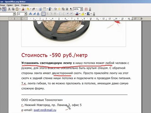This screenshot has width=151, height=113.
Task: Increase paragraph indent
Action: [x=72, y=14]
